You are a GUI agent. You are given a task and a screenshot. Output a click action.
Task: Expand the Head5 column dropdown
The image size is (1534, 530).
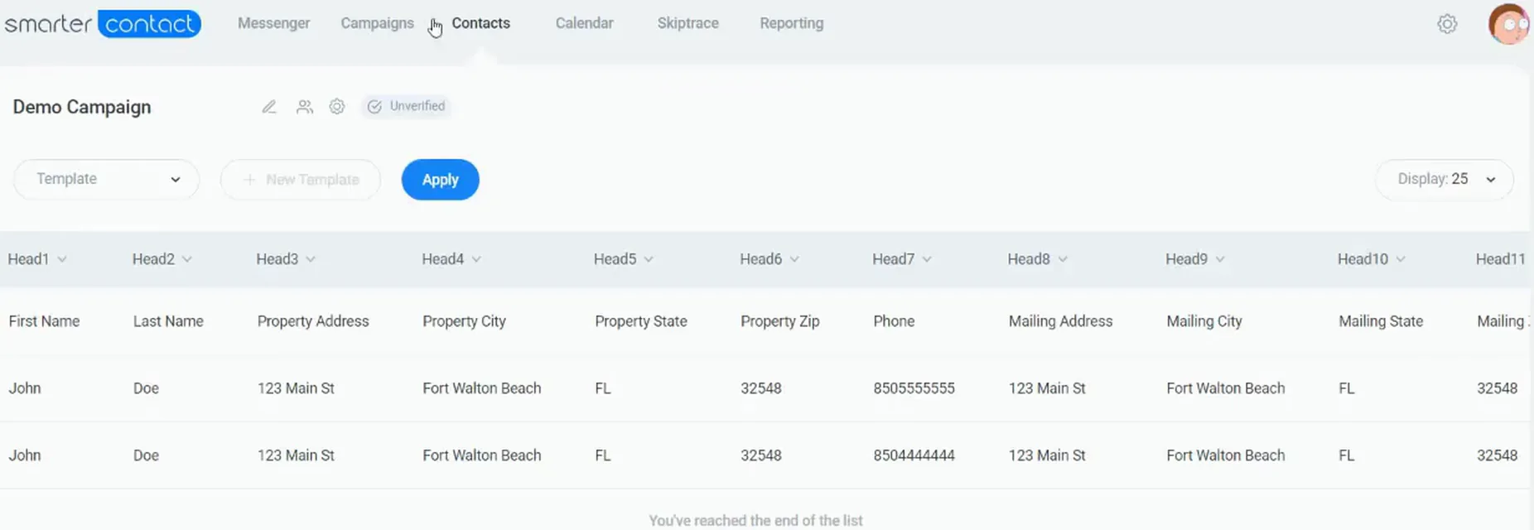coord(649,259)
